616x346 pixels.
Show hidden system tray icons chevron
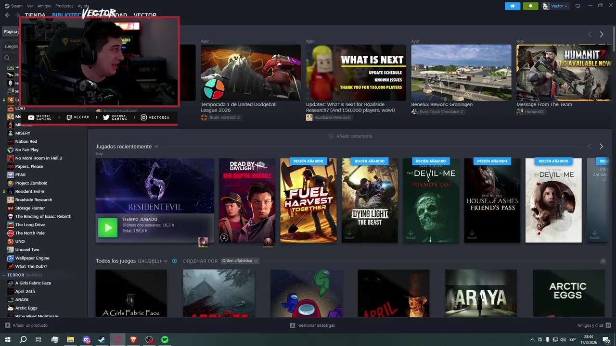point(532,340)
